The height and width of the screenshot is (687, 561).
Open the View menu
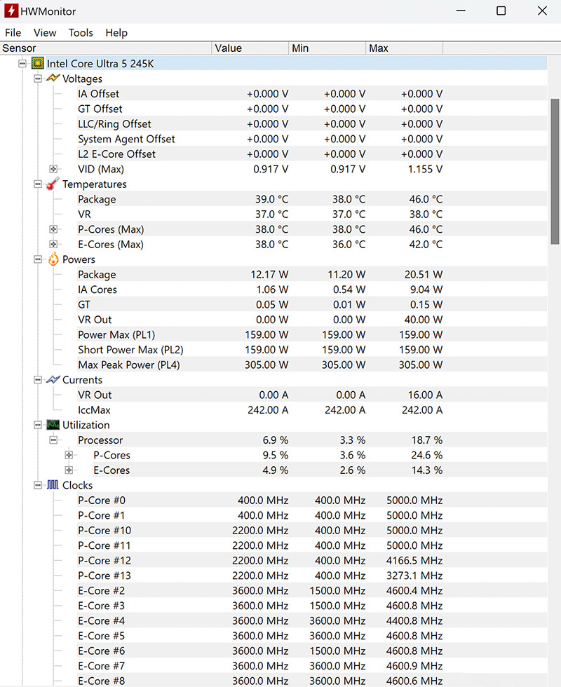click(45, 33)
